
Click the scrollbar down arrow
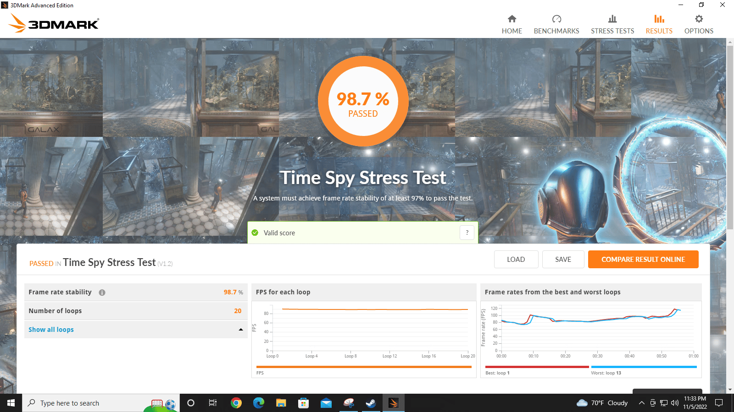[x=730, y=390]
